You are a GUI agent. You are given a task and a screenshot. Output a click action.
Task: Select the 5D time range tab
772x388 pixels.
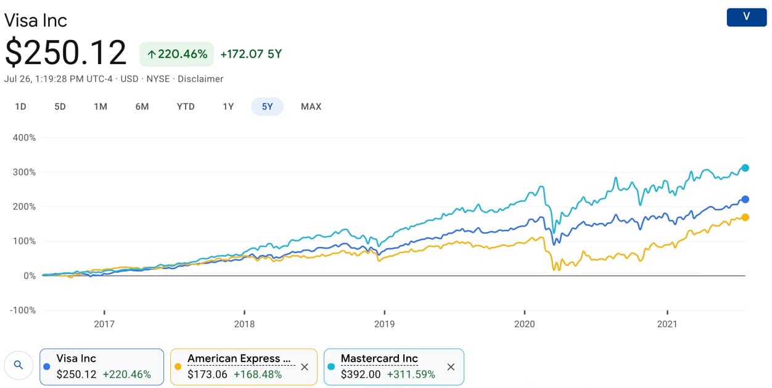(60, 107)
